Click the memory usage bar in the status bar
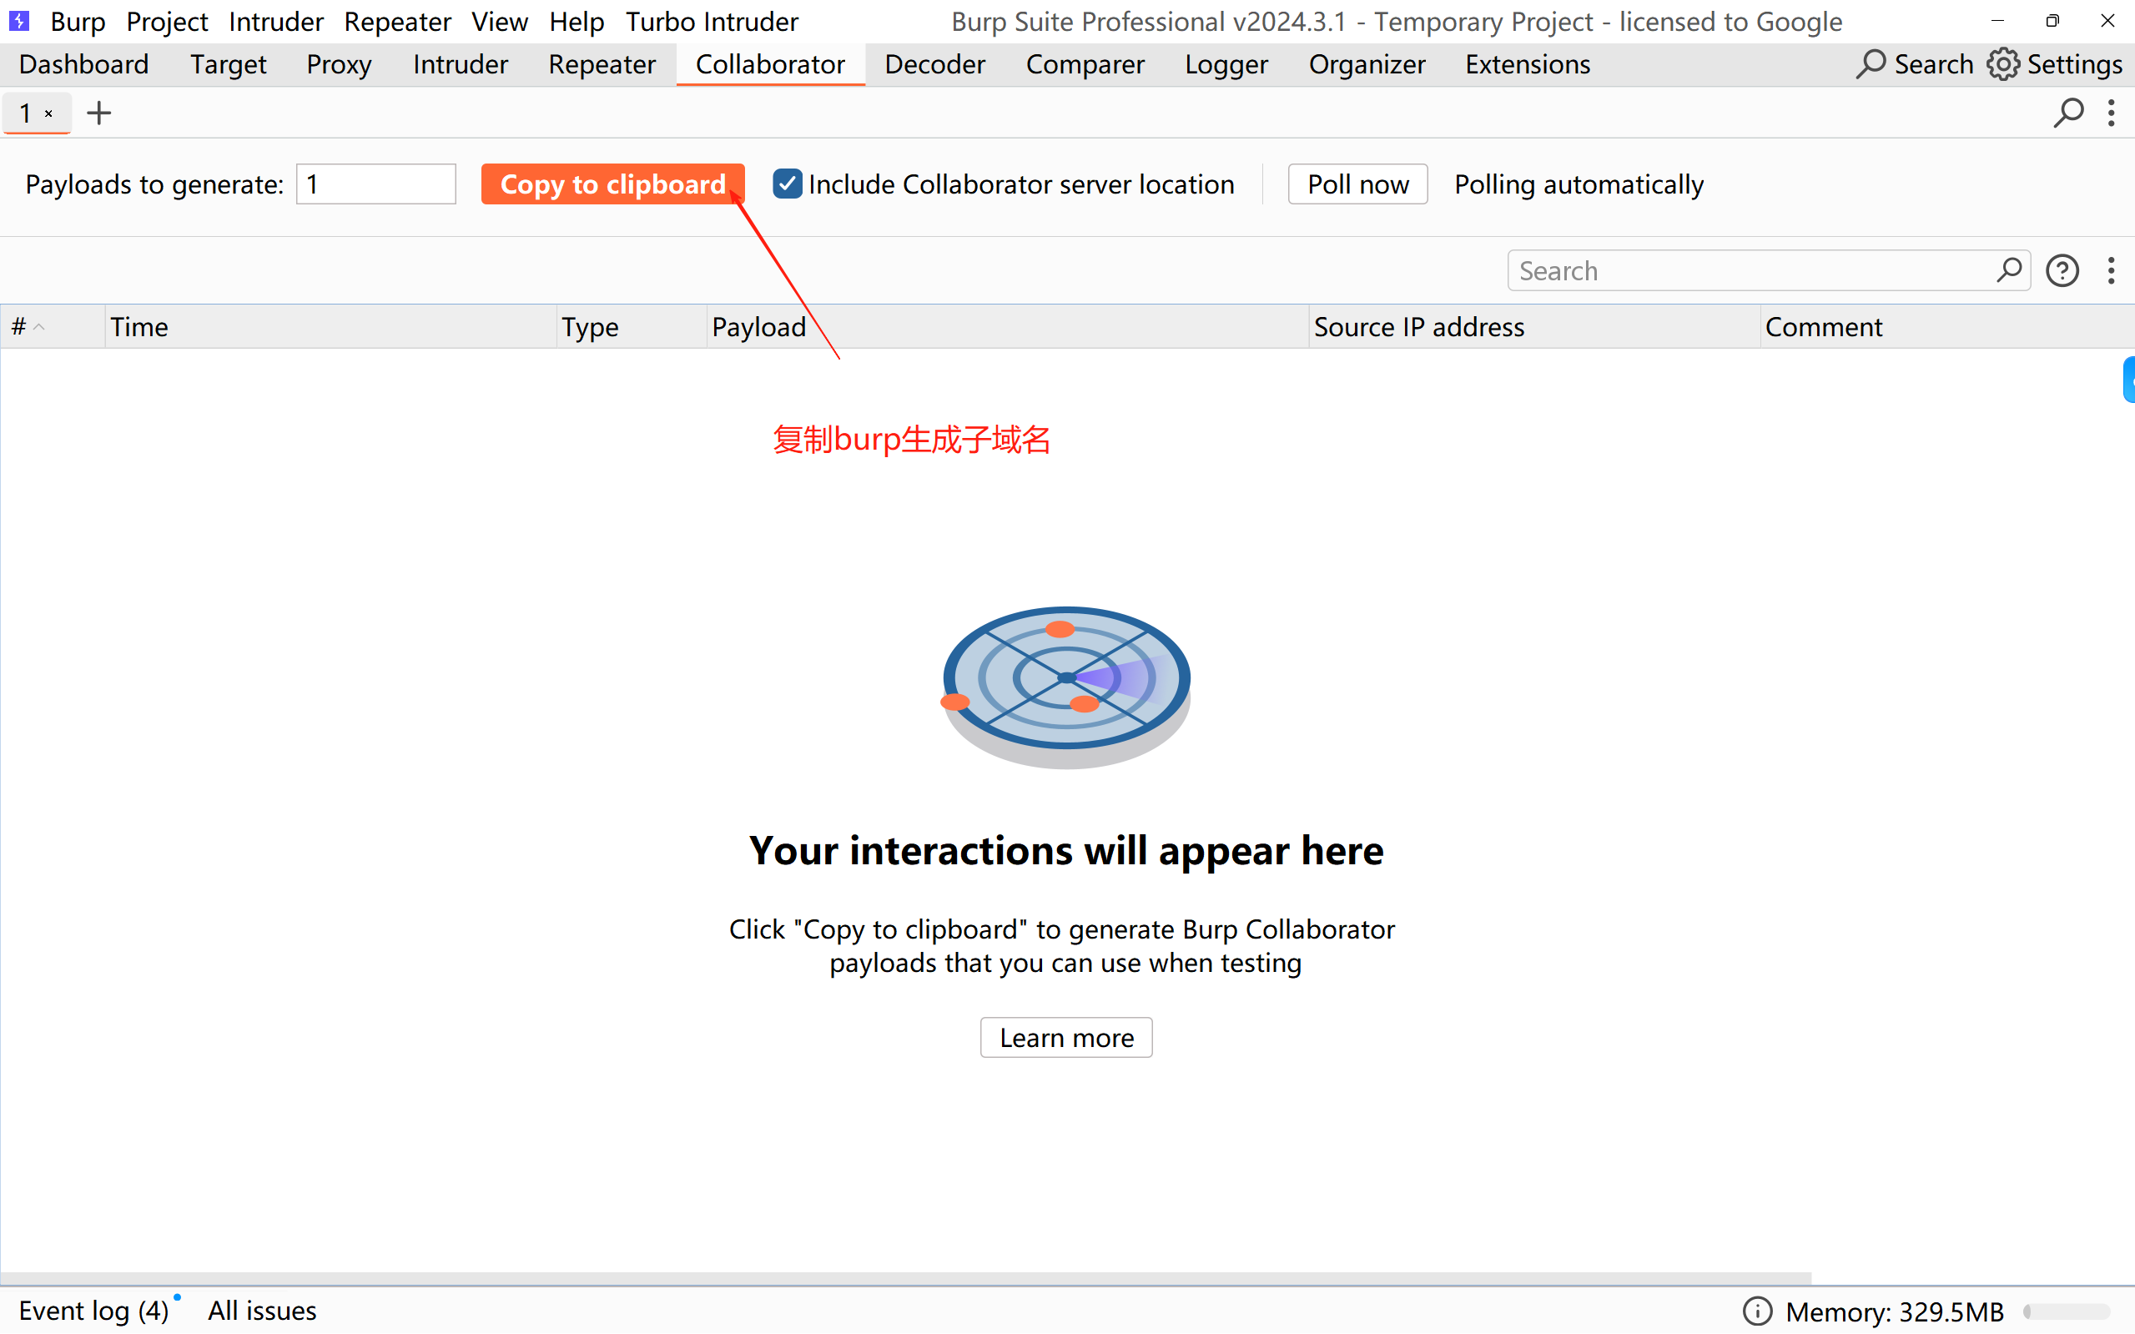Image resolution: width=2135 pixels, height=1334 pixels. tap(2067, 1312)
